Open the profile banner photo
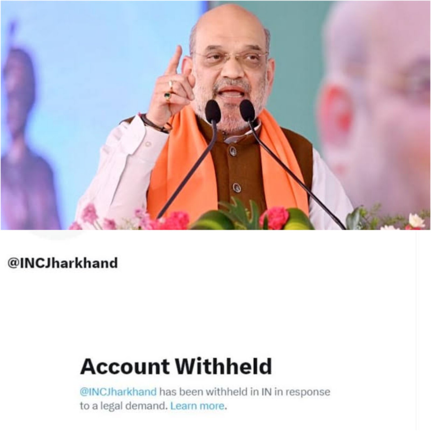This screenshot has height=431, width=431. tap(215, 115)
